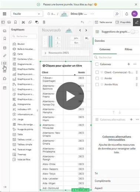This screenshot has height=192, width=140.
Task: Open the notifications bell
Action: 127,14
